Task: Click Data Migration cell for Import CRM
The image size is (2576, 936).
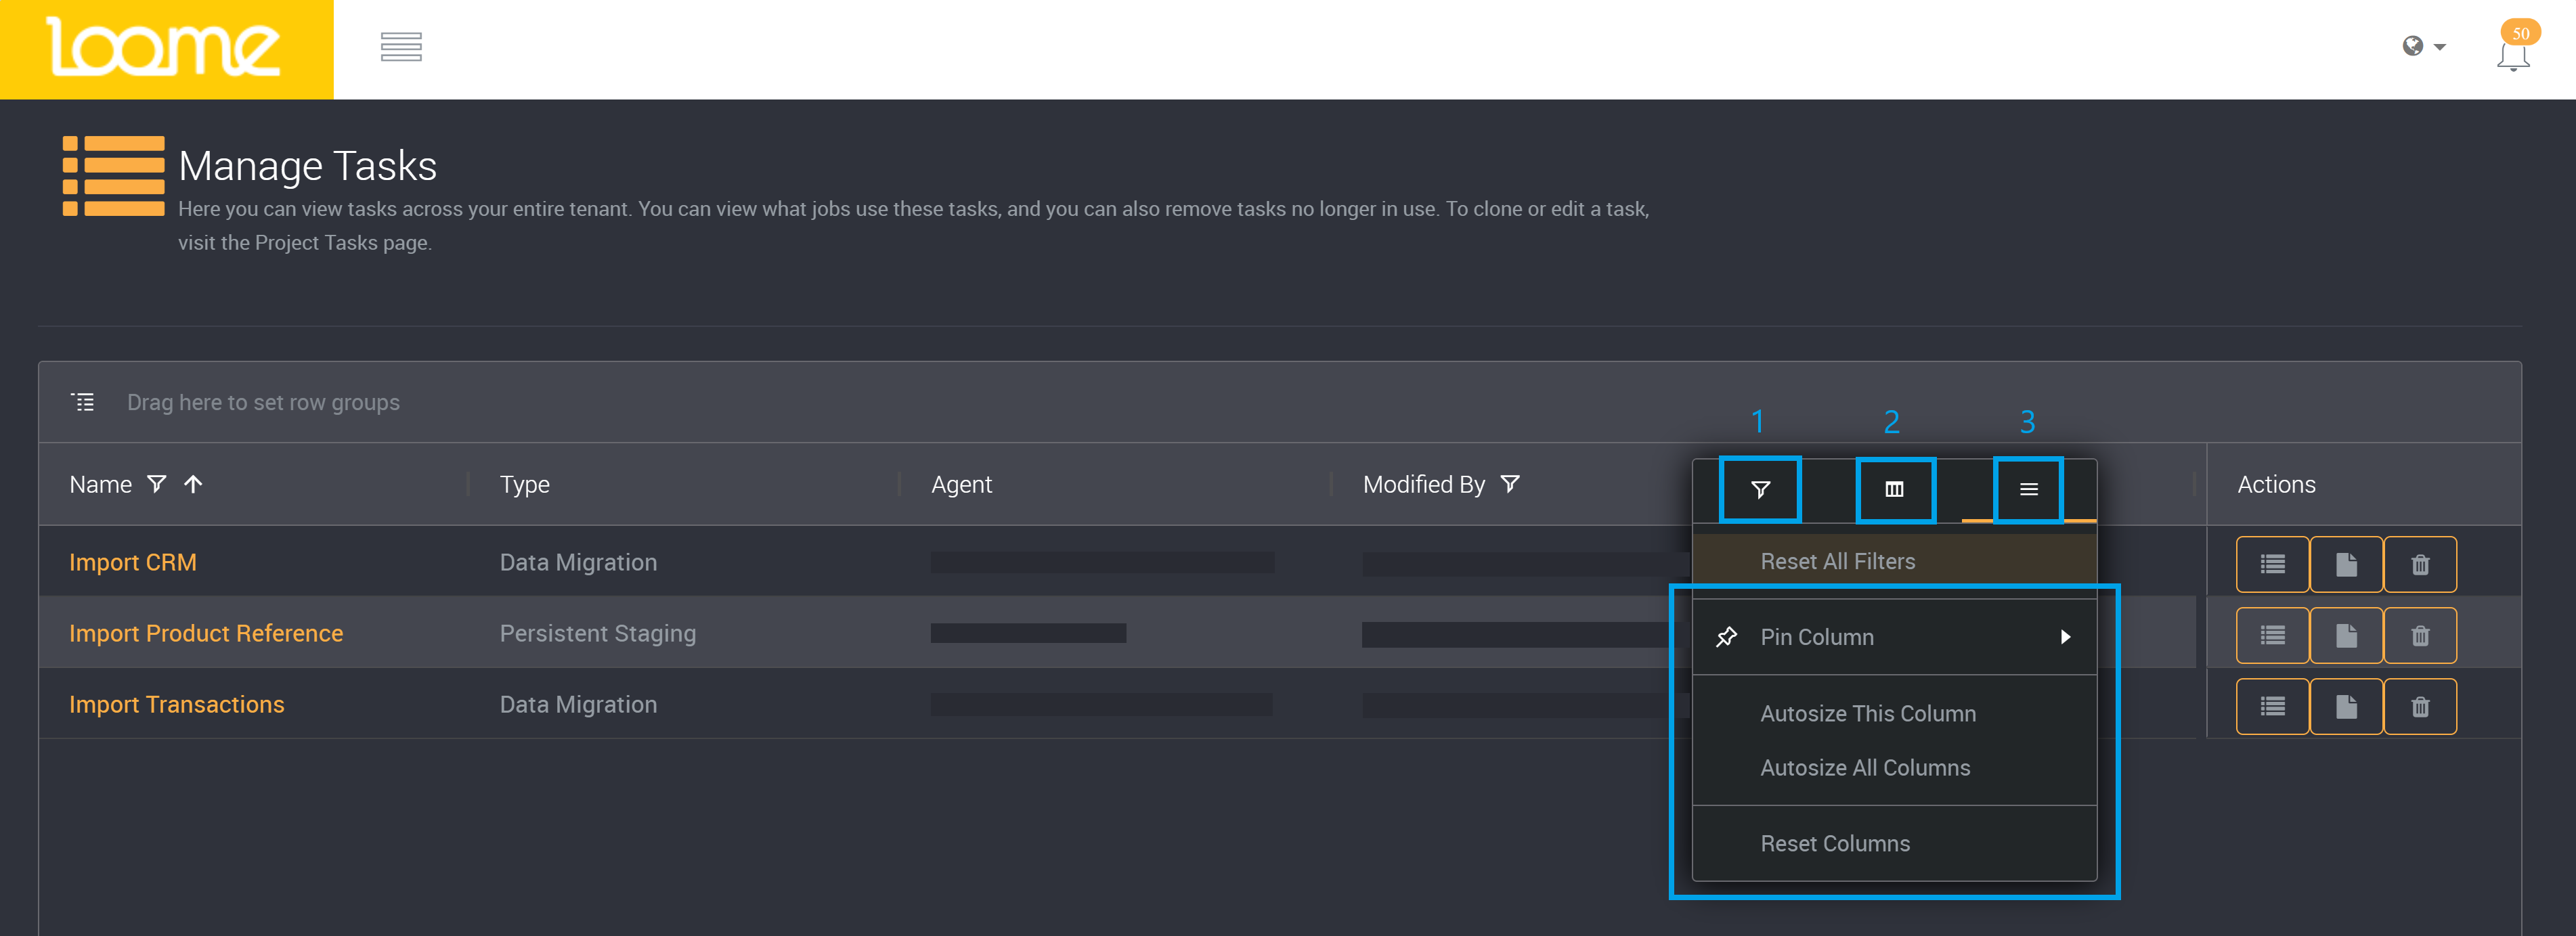Action: click(578, 562)
